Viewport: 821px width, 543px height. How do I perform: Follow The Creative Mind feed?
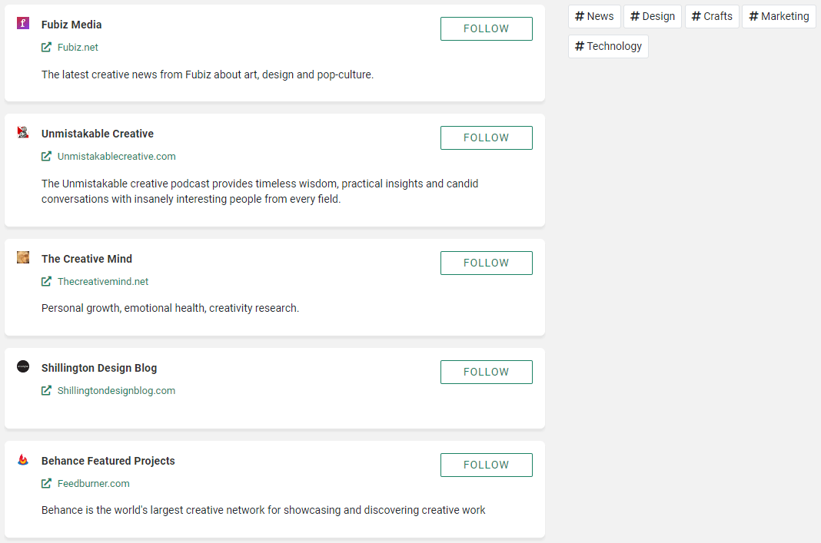(487, 263)
